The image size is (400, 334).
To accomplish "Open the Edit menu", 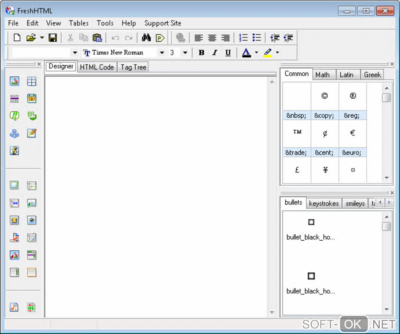I will pos(33,23).
